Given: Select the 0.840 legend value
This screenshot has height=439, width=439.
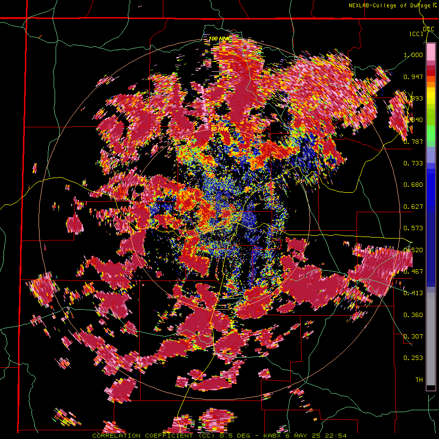Looking at the screenshot, I should click(413, 120).
